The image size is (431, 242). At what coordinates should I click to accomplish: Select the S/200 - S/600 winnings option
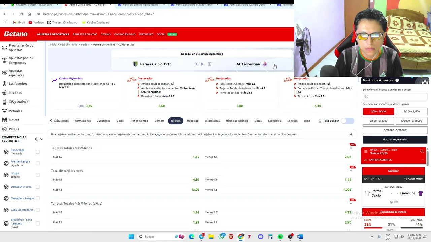(411, 111)
